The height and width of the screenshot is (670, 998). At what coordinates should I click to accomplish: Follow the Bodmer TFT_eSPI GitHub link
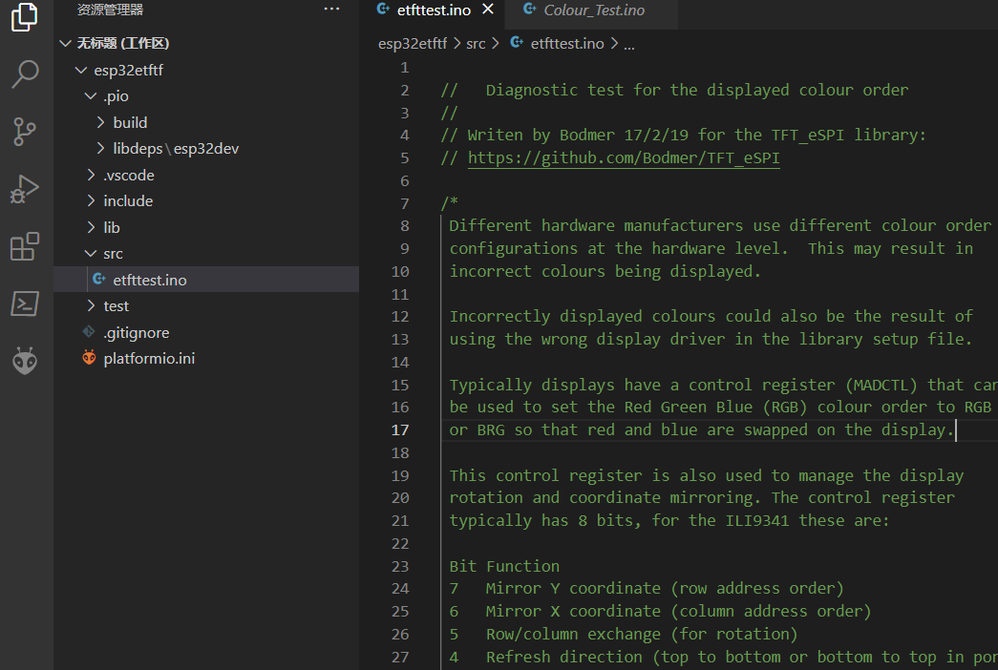(624, 158)
